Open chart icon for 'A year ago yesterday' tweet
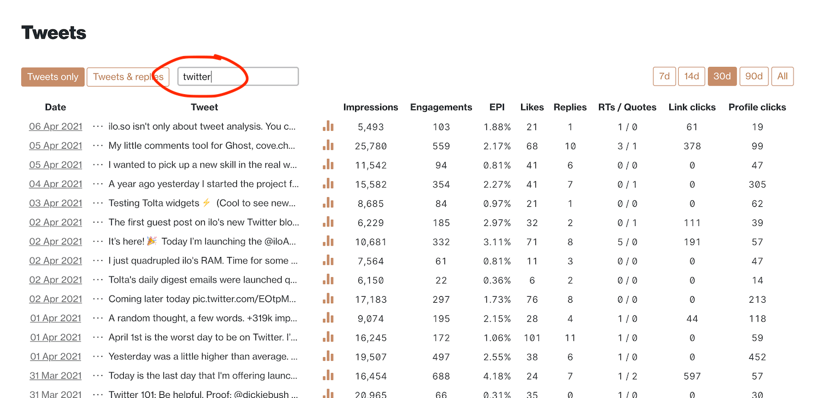This screenshot has width=817, height=398. click(328, 184)
